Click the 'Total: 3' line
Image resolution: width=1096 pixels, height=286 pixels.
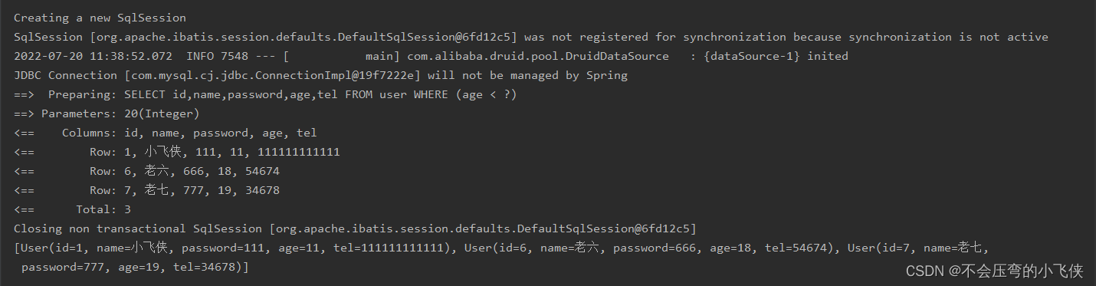pyautogui.click(x=72, y=209)
